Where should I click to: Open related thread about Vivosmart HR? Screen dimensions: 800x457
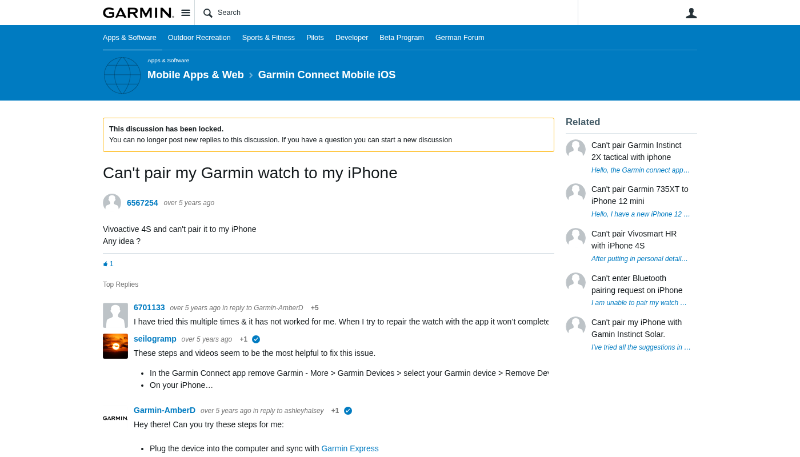pos(634,239)
